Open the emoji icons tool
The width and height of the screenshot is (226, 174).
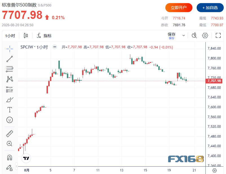10,120
